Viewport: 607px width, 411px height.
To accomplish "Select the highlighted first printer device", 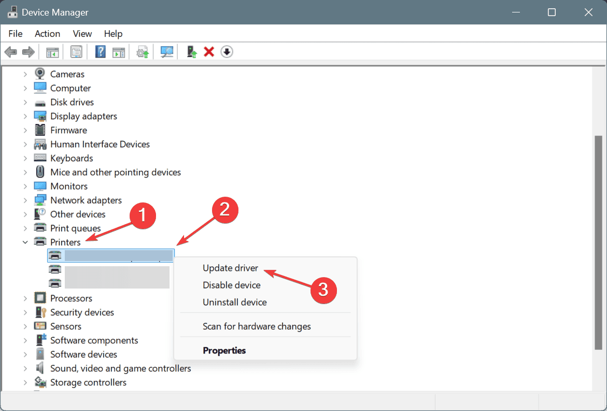I will click(111, 256).
